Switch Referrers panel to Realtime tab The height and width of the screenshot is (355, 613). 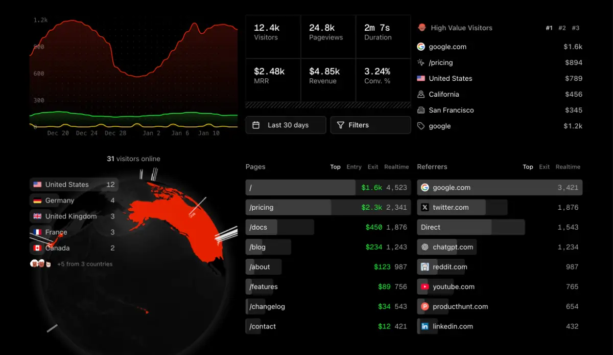(568, 167)
